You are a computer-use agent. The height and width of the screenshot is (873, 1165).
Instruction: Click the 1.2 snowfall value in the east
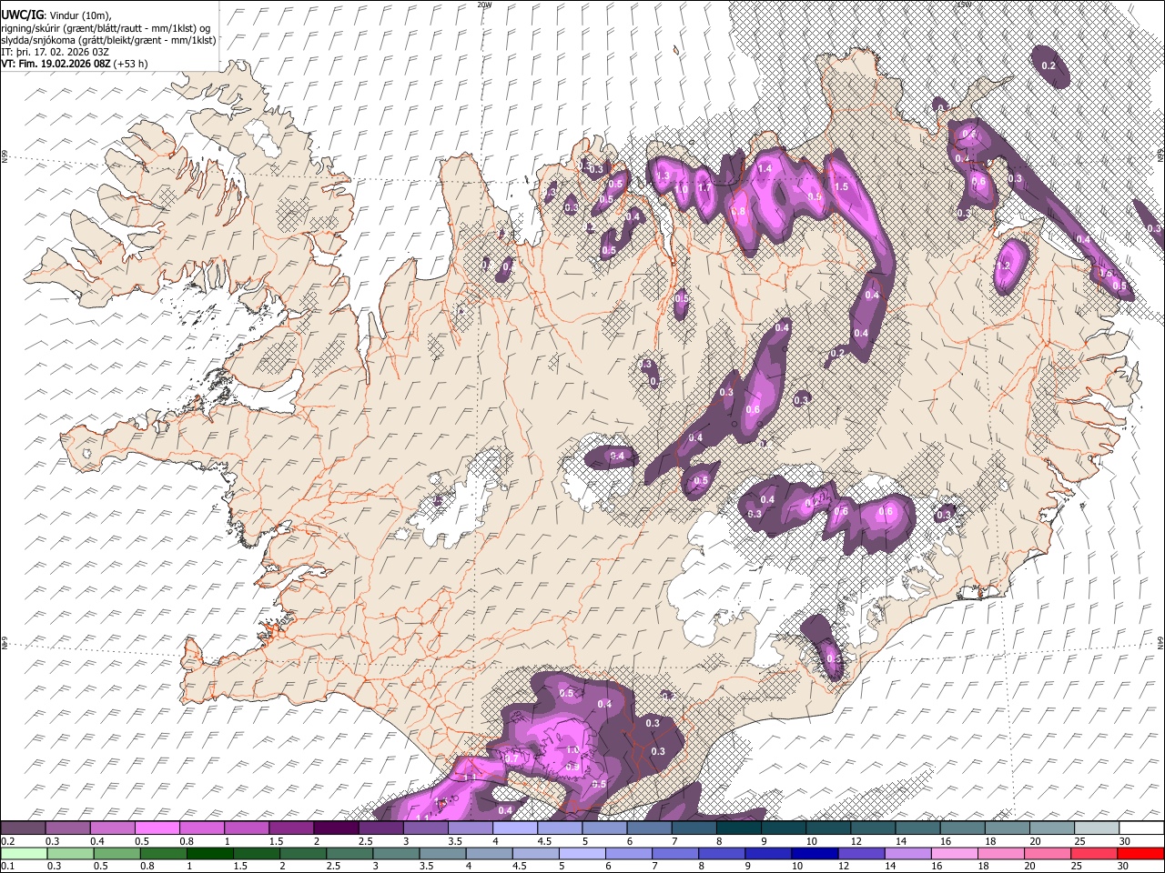pos(1005,266)
